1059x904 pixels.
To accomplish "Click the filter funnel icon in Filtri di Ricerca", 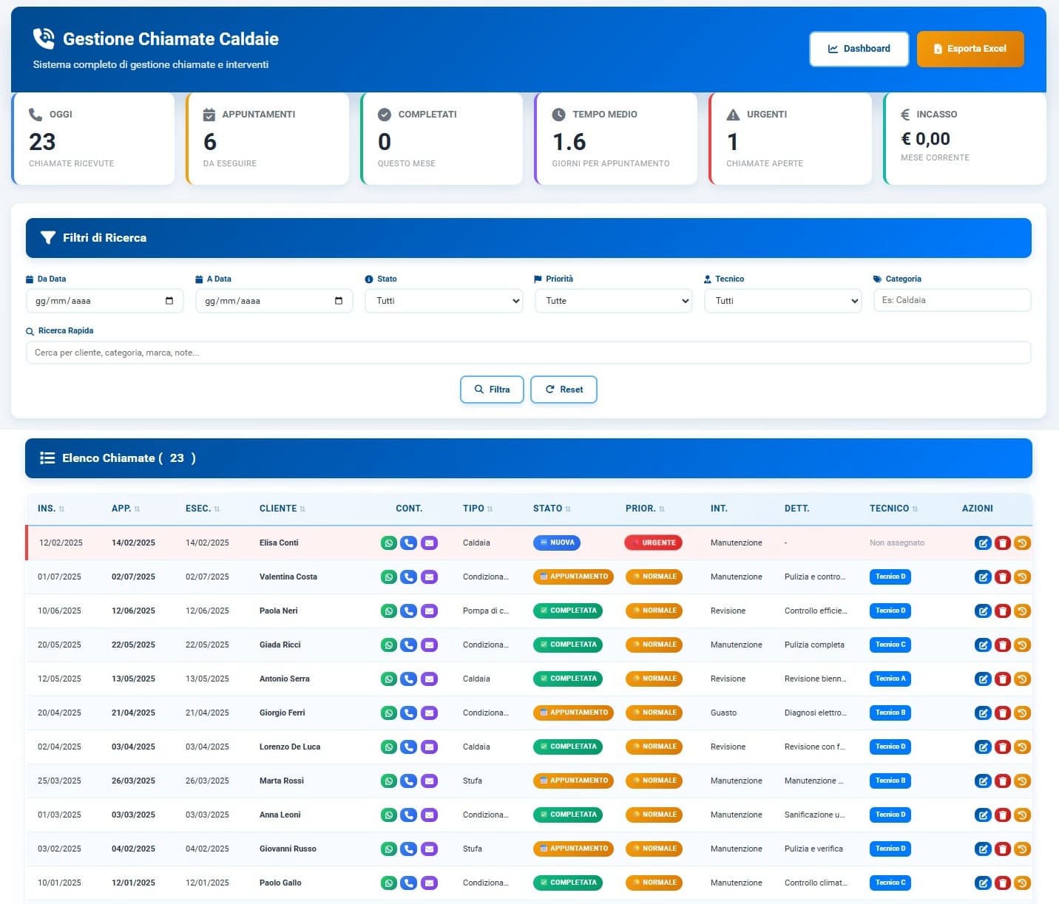I will coord(48,237).
